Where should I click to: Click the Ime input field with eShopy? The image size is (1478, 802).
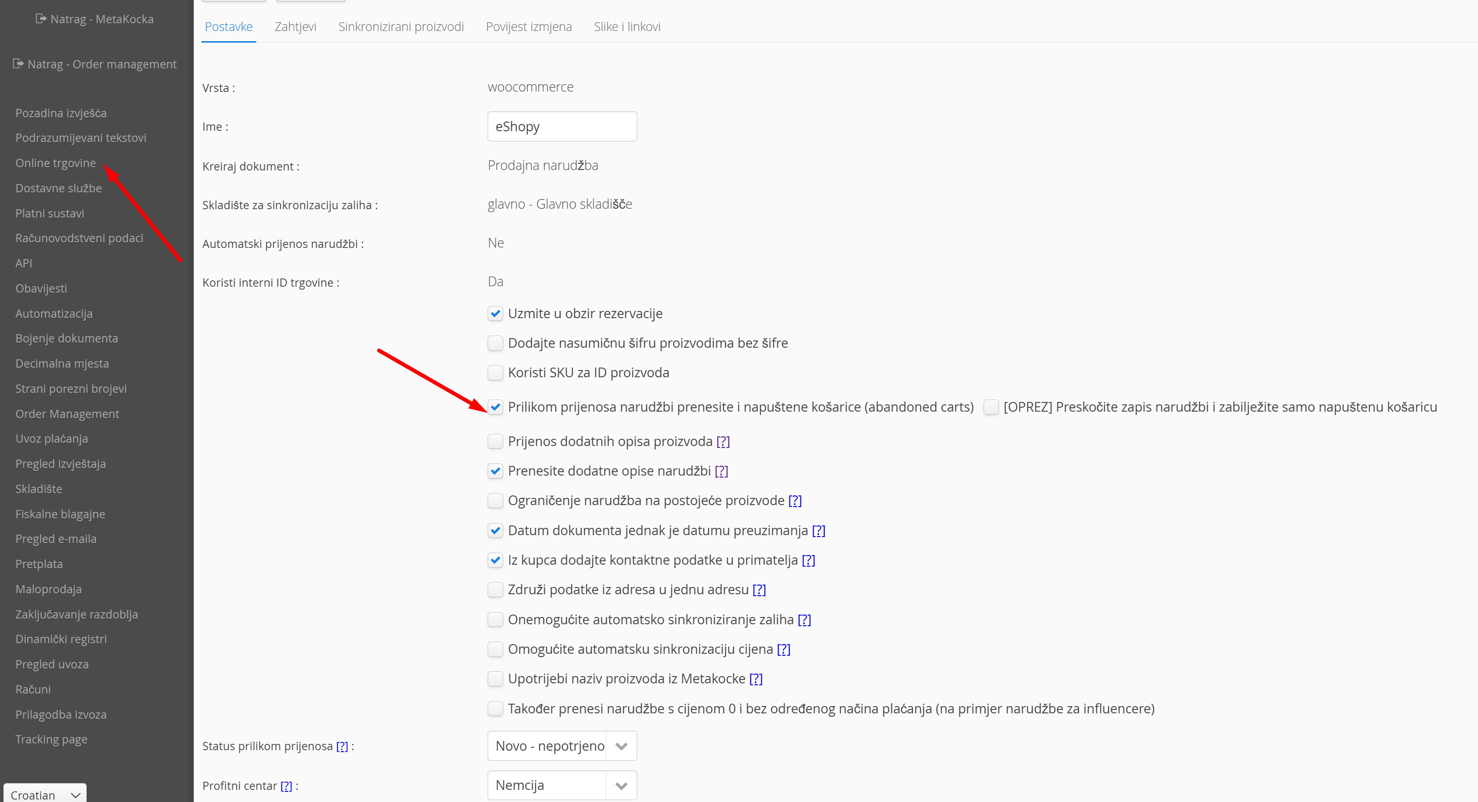562,126
